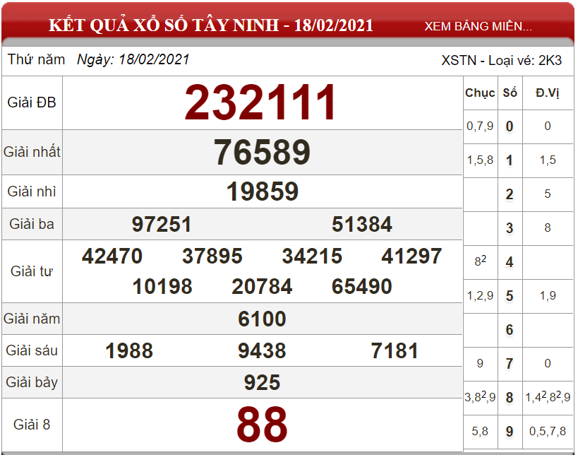
Task: Click the Giải ĐB number 232111
Action: [261, 102]
